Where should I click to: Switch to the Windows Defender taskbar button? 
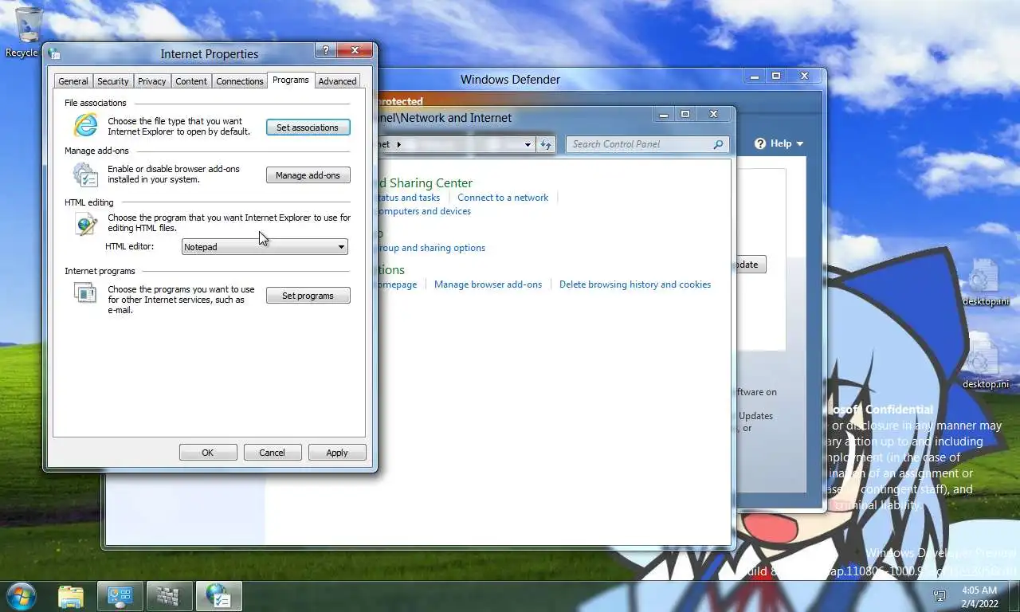(x=169, y=596)
